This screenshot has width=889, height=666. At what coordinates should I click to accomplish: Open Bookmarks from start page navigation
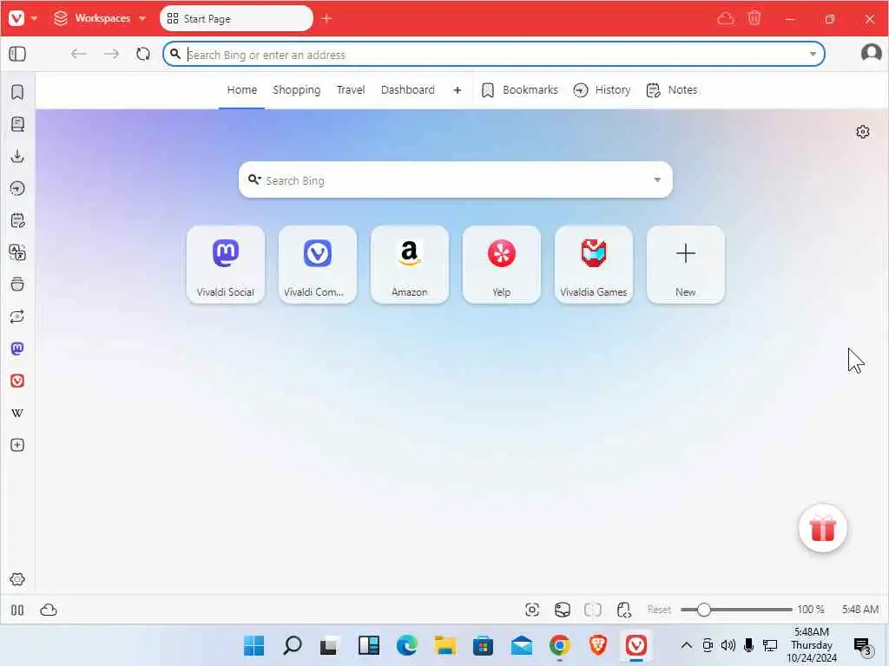click(519, 89)
